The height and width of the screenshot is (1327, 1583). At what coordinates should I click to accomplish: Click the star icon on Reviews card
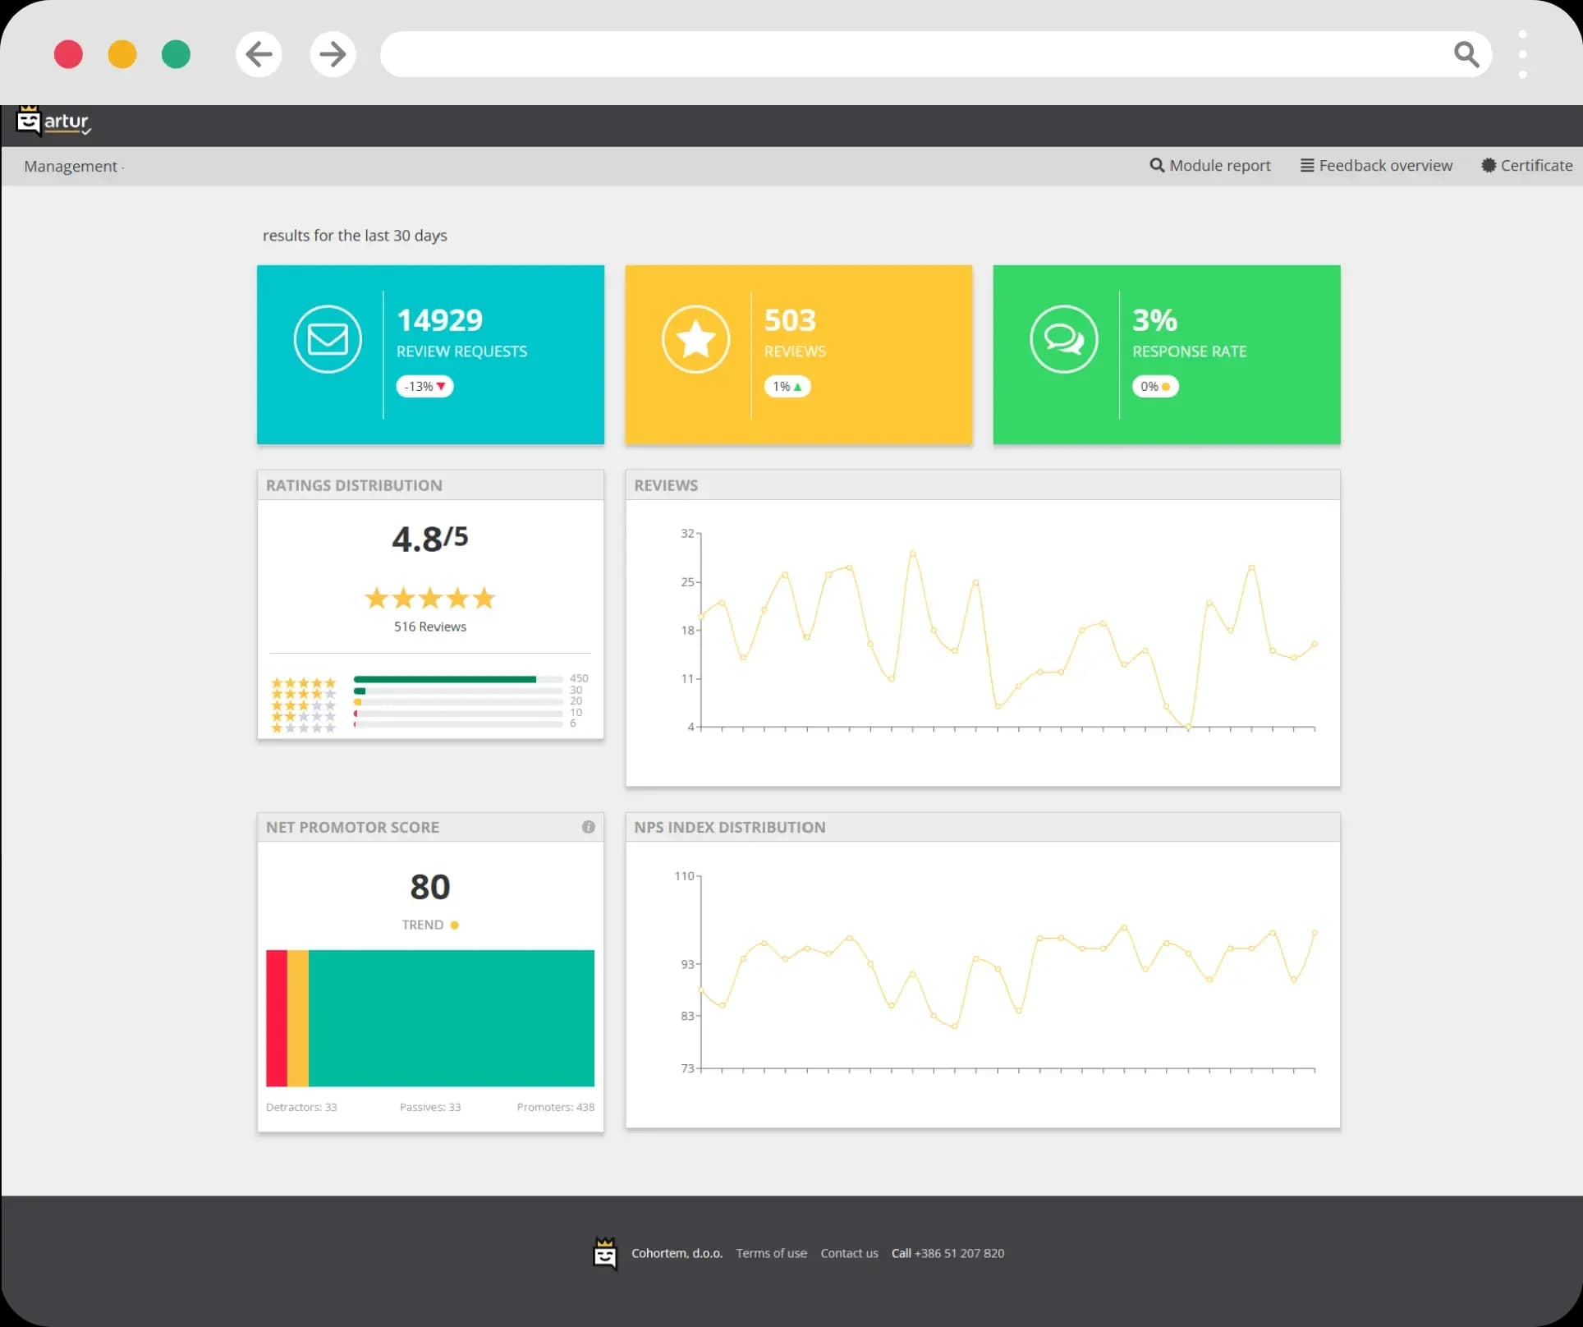click(x=695, y=339)
